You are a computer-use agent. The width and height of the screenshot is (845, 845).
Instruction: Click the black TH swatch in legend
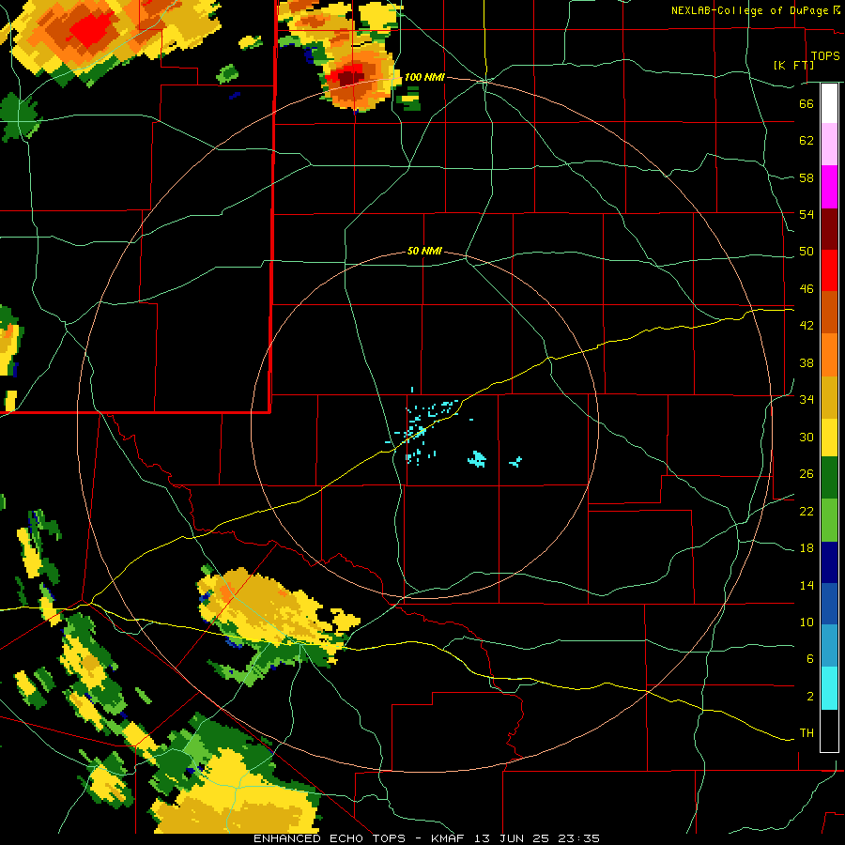[829, 730]
